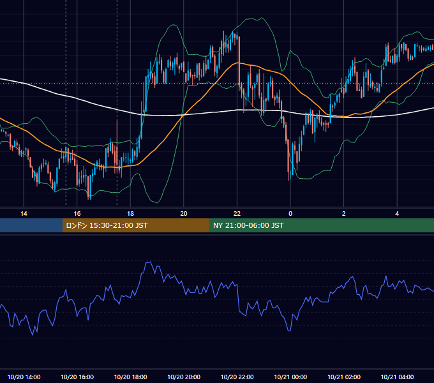Click the 20 hour axis label
Image resolution: width=434 pixels, height=383 pixels.
[x=184, y=214]
